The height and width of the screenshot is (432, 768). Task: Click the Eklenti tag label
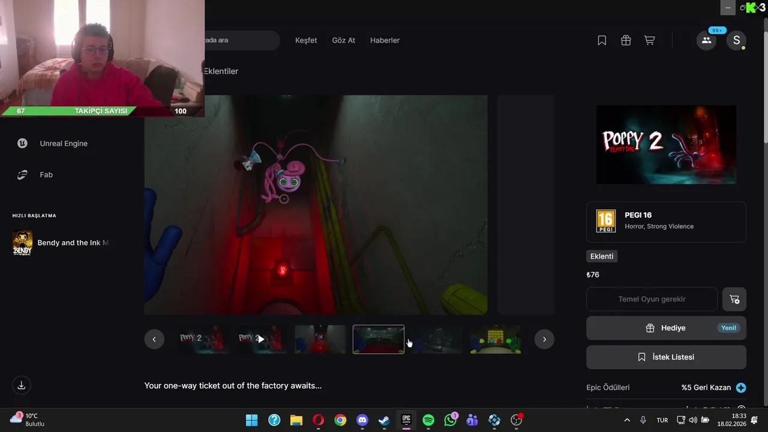tap(602, 256)
